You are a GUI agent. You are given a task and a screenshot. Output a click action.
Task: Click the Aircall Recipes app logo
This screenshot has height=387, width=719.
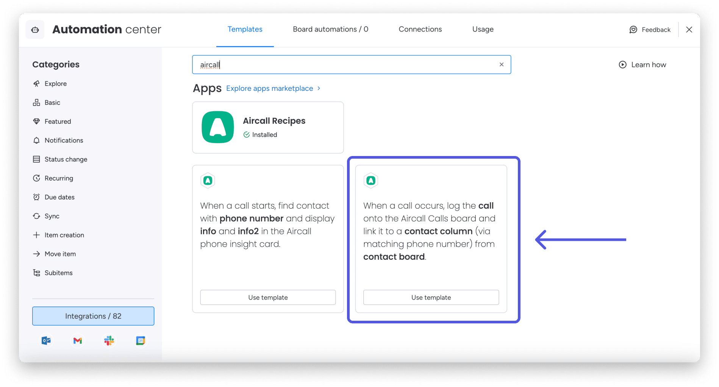tap(218, 127)
